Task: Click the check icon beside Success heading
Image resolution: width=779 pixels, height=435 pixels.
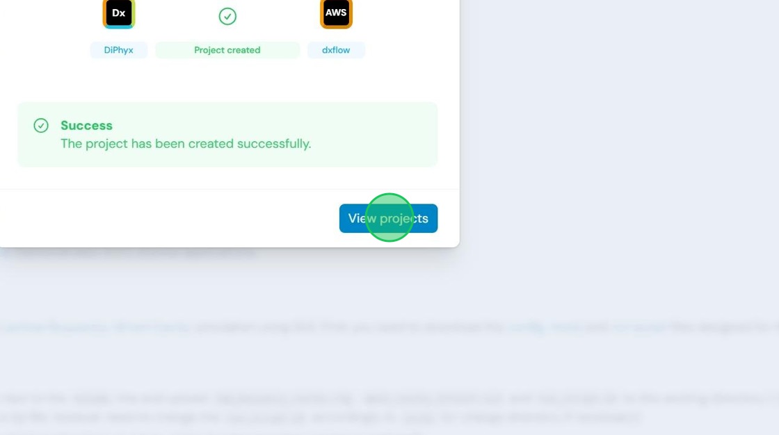Action: click(41, 125)
